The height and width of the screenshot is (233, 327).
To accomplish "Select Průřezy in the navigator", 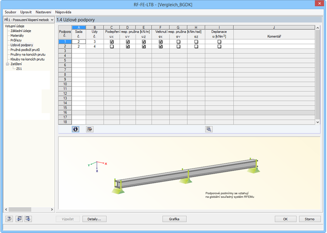I will pos(16,40).
